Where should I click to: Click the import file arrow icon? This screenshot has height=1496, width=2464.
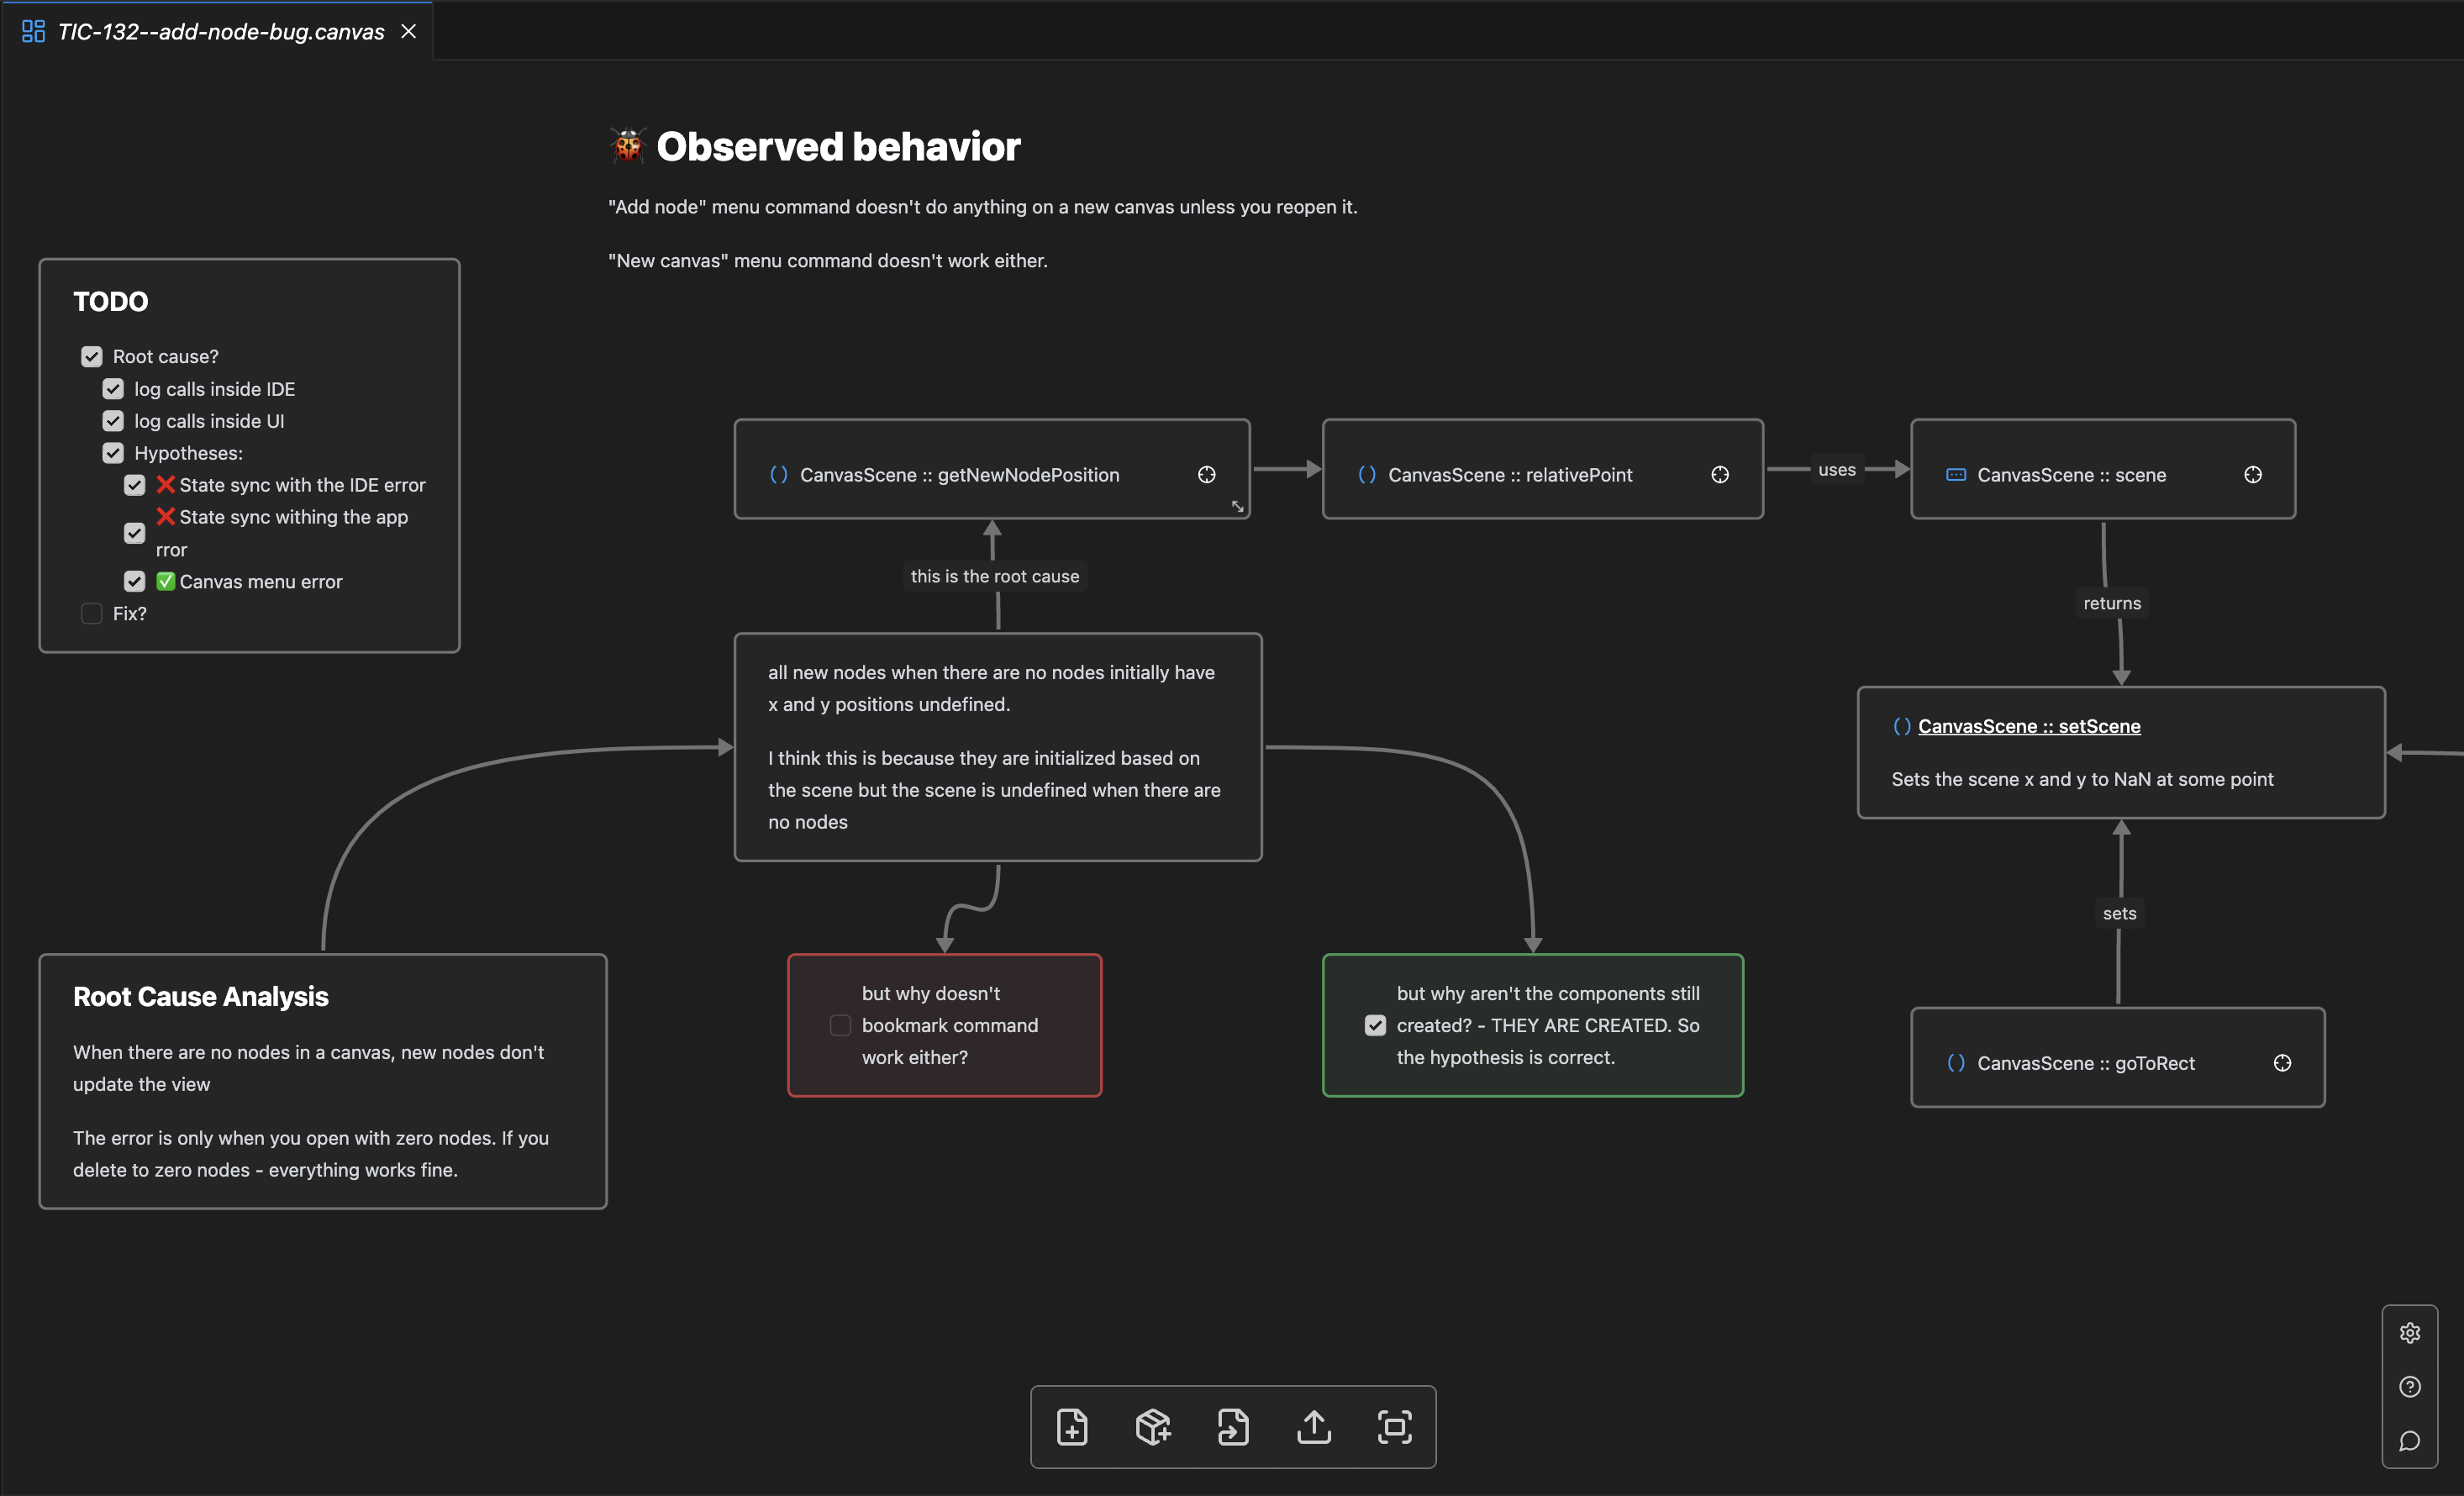pos(1233,1427)
